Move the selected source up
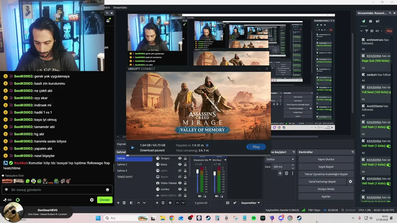Image resolution: width=397 pixels, height=223 pixels. tap(177, 203)
